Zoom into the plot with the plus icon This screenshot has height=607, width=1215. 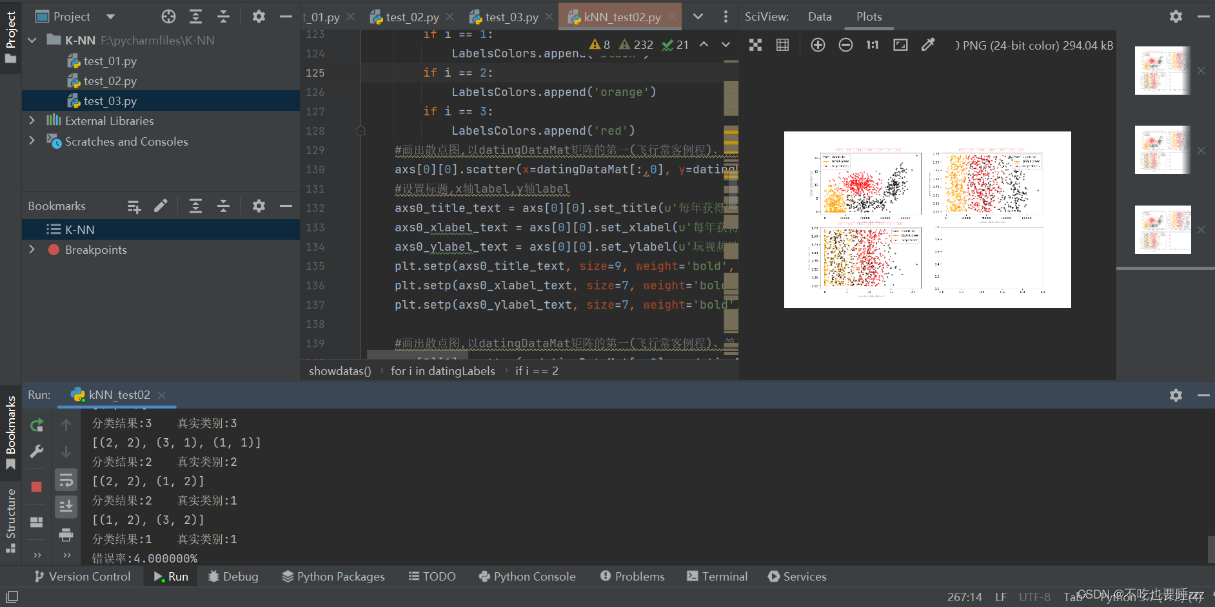818,44
